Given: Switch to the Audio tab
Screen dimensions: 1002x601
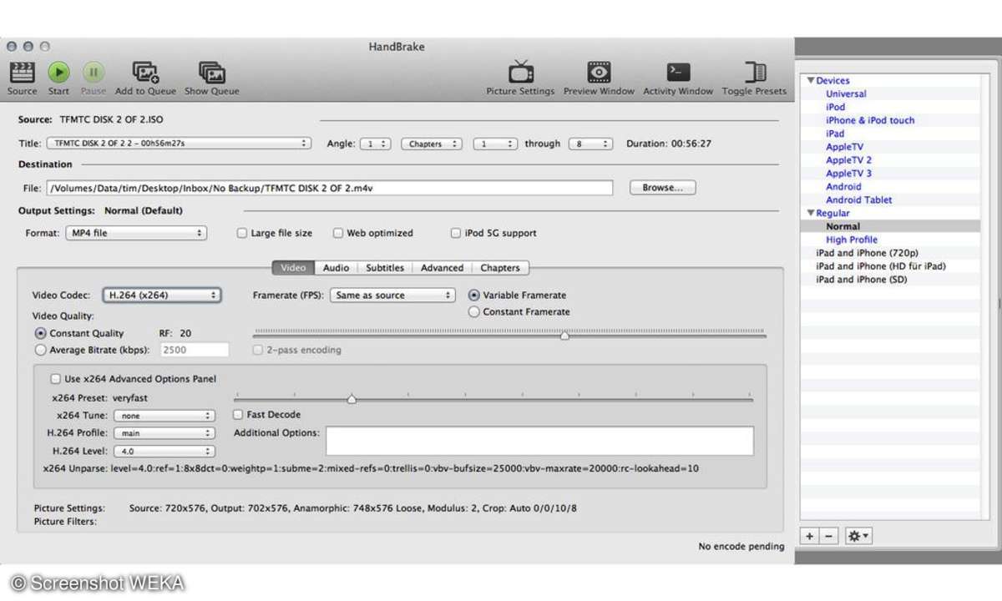Looking at the screenshot, I should [336, 268].
